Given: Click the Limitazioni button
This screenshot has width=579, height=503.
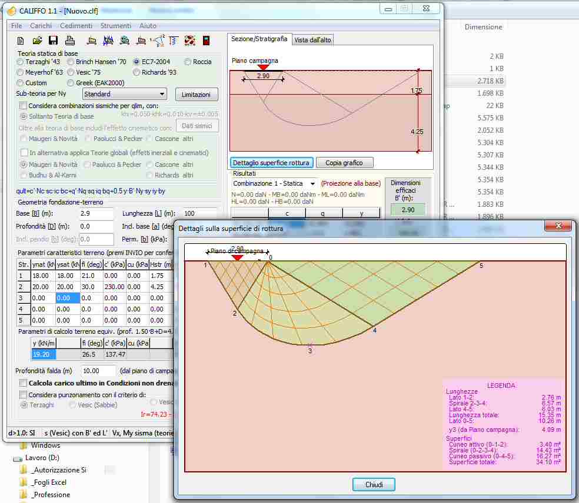Looking at the screenshot, I should click(x=196, y=95).
